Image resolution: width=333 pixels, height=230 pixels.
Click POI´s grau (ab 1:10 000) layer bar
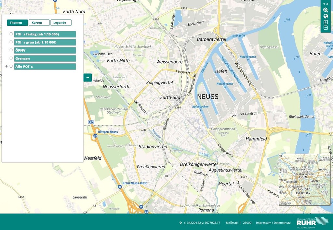(45, 42)
